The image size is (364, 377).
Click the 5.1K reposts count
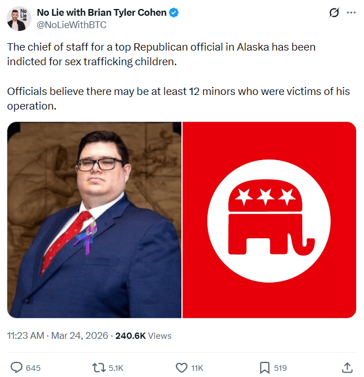[116, 368]
